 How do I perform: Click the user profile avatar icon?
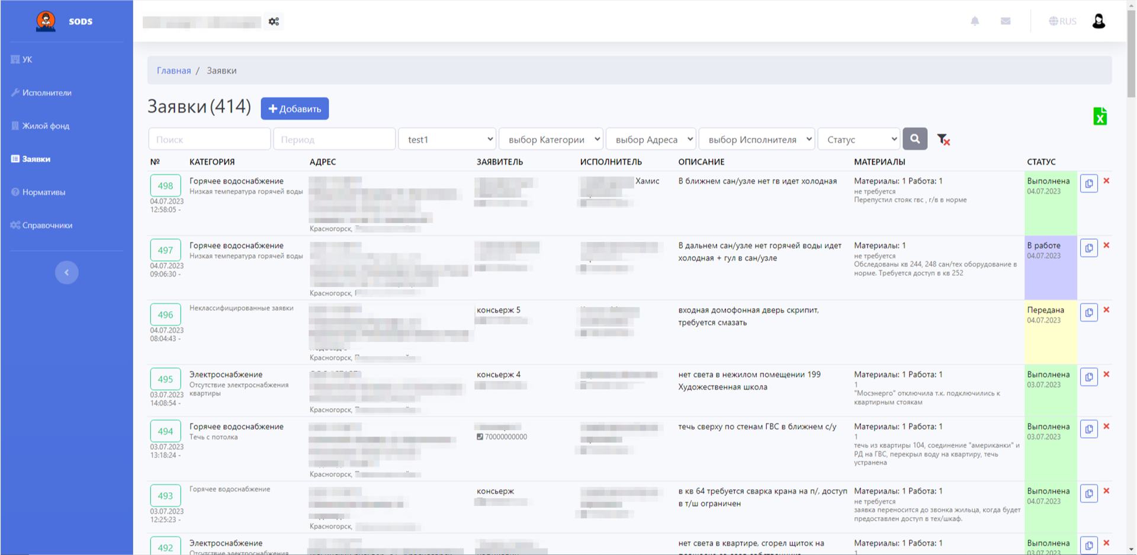point(1099,21)
